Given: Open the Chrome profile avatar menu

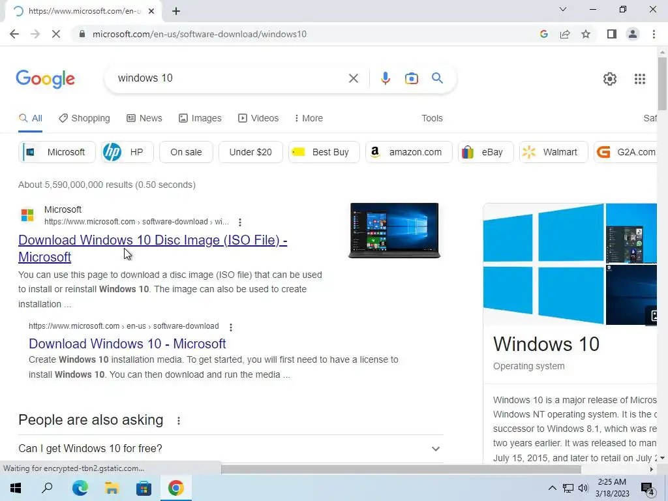Looking at the screenshot, I should 633,34.
